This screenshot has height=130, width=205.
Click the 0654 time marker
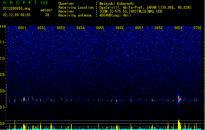(x=81, y=28)
